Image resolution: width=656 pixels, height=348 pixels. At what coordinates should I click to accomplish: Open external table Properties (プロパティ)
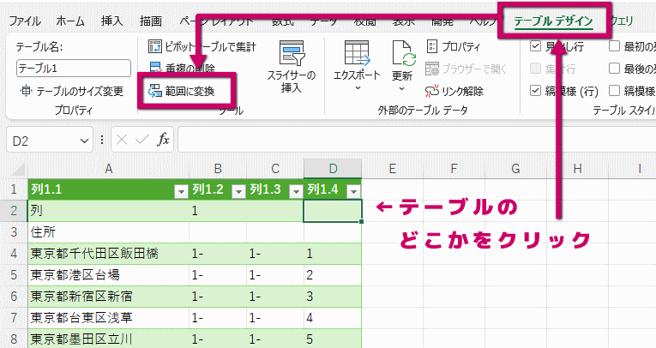[x=453, y=47]
